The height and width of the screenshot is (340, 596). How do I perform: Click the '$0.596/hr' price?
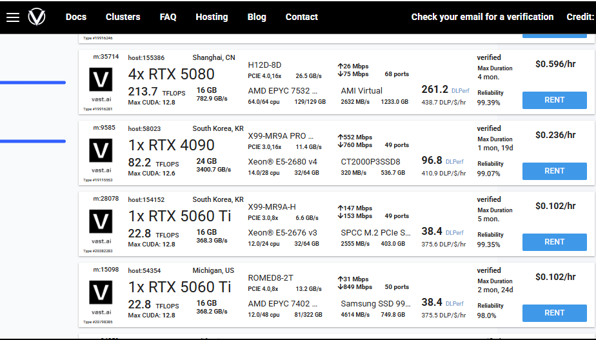[x=555, y=64]
